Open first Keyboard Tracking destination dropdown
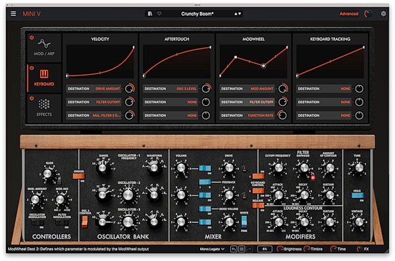Viewport: 395px width, 261px height. pyautogui.click(x=324, y=89)
